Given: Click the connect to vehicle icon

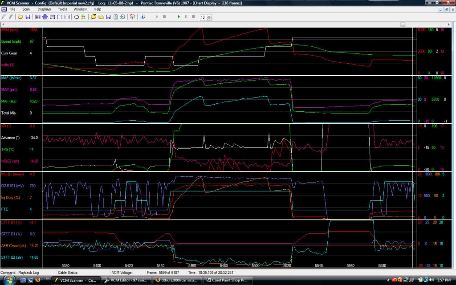Looking at the screenshot, I should pyautogui.click(x=4, y=17).
